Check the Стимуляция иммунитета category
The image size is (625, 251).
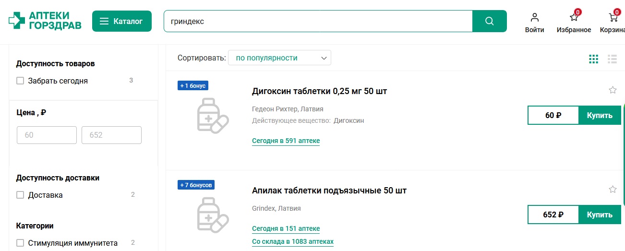[20, 243]
